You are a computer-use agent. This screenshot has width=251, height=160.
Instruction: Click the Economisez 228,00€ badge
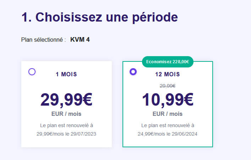point(168,62)
